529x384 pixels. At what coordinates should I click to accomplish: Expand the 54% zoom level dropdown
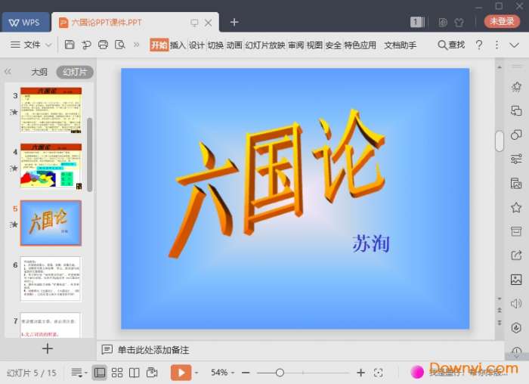[x=222, y=373]
